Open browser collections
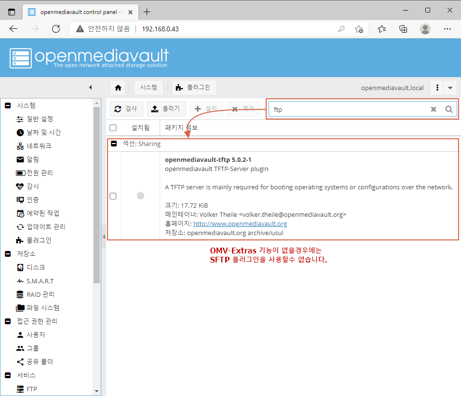 pos(403,29)
